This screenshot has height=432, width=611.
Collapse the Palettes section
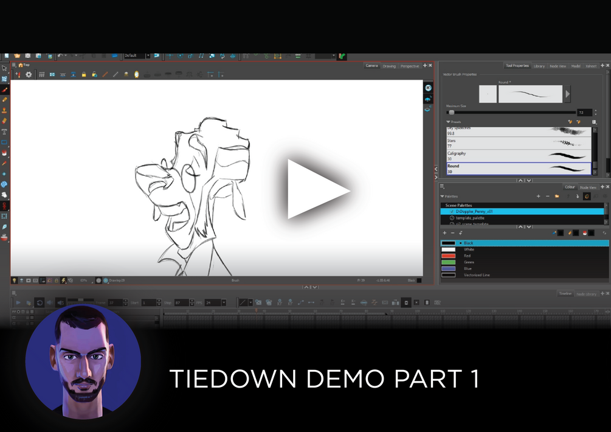[442, 197]
